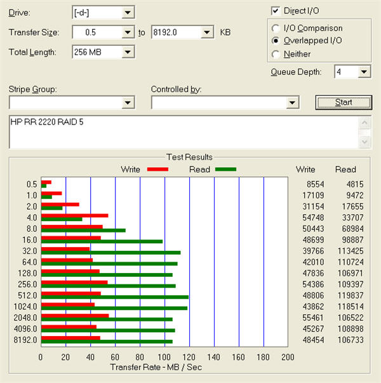The image size is (381, 383).
Task: Open the Queue Depth dropdown
Action: click(x=364, y=72)
